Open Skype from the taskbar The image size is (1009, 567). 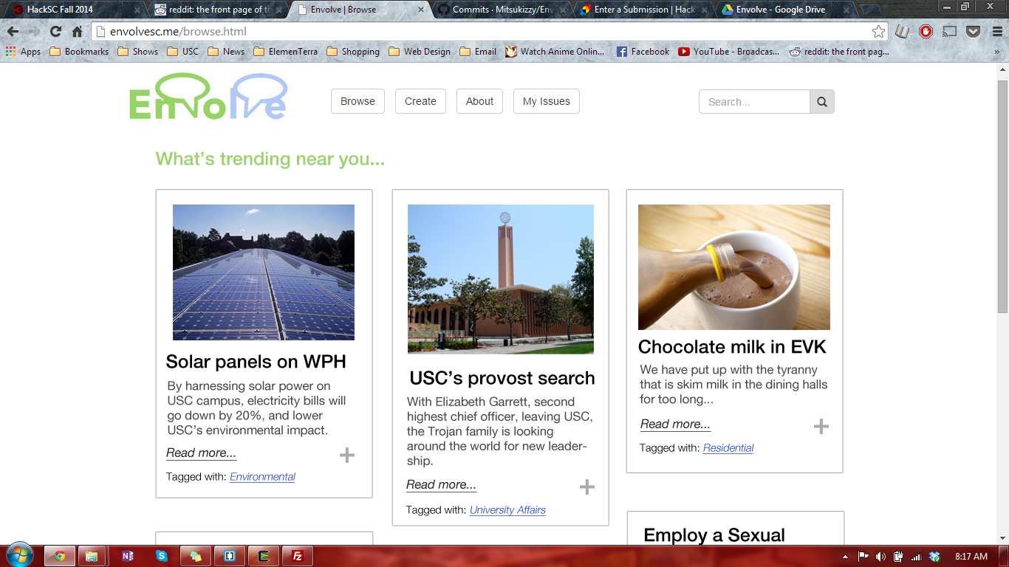pyautogui.click(x=162, y=556)
